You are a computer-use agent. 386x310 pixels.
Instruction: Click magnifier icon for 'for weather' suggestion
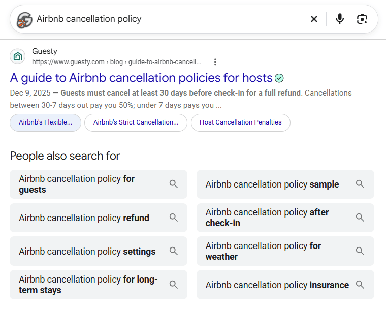coord(360,251)
